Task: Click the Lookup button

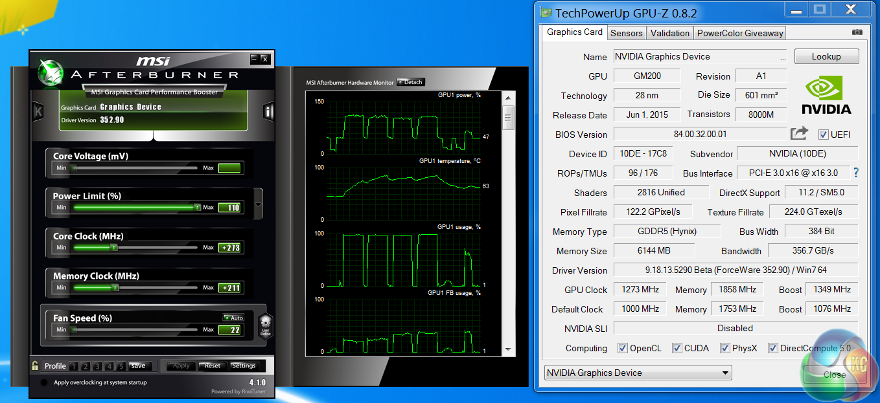Action: (826, 56)
